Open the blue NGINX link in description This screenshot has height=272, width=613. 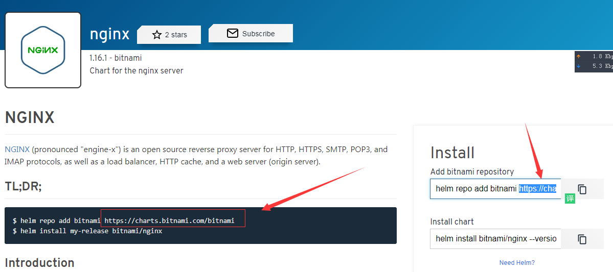tap(17, 150)
